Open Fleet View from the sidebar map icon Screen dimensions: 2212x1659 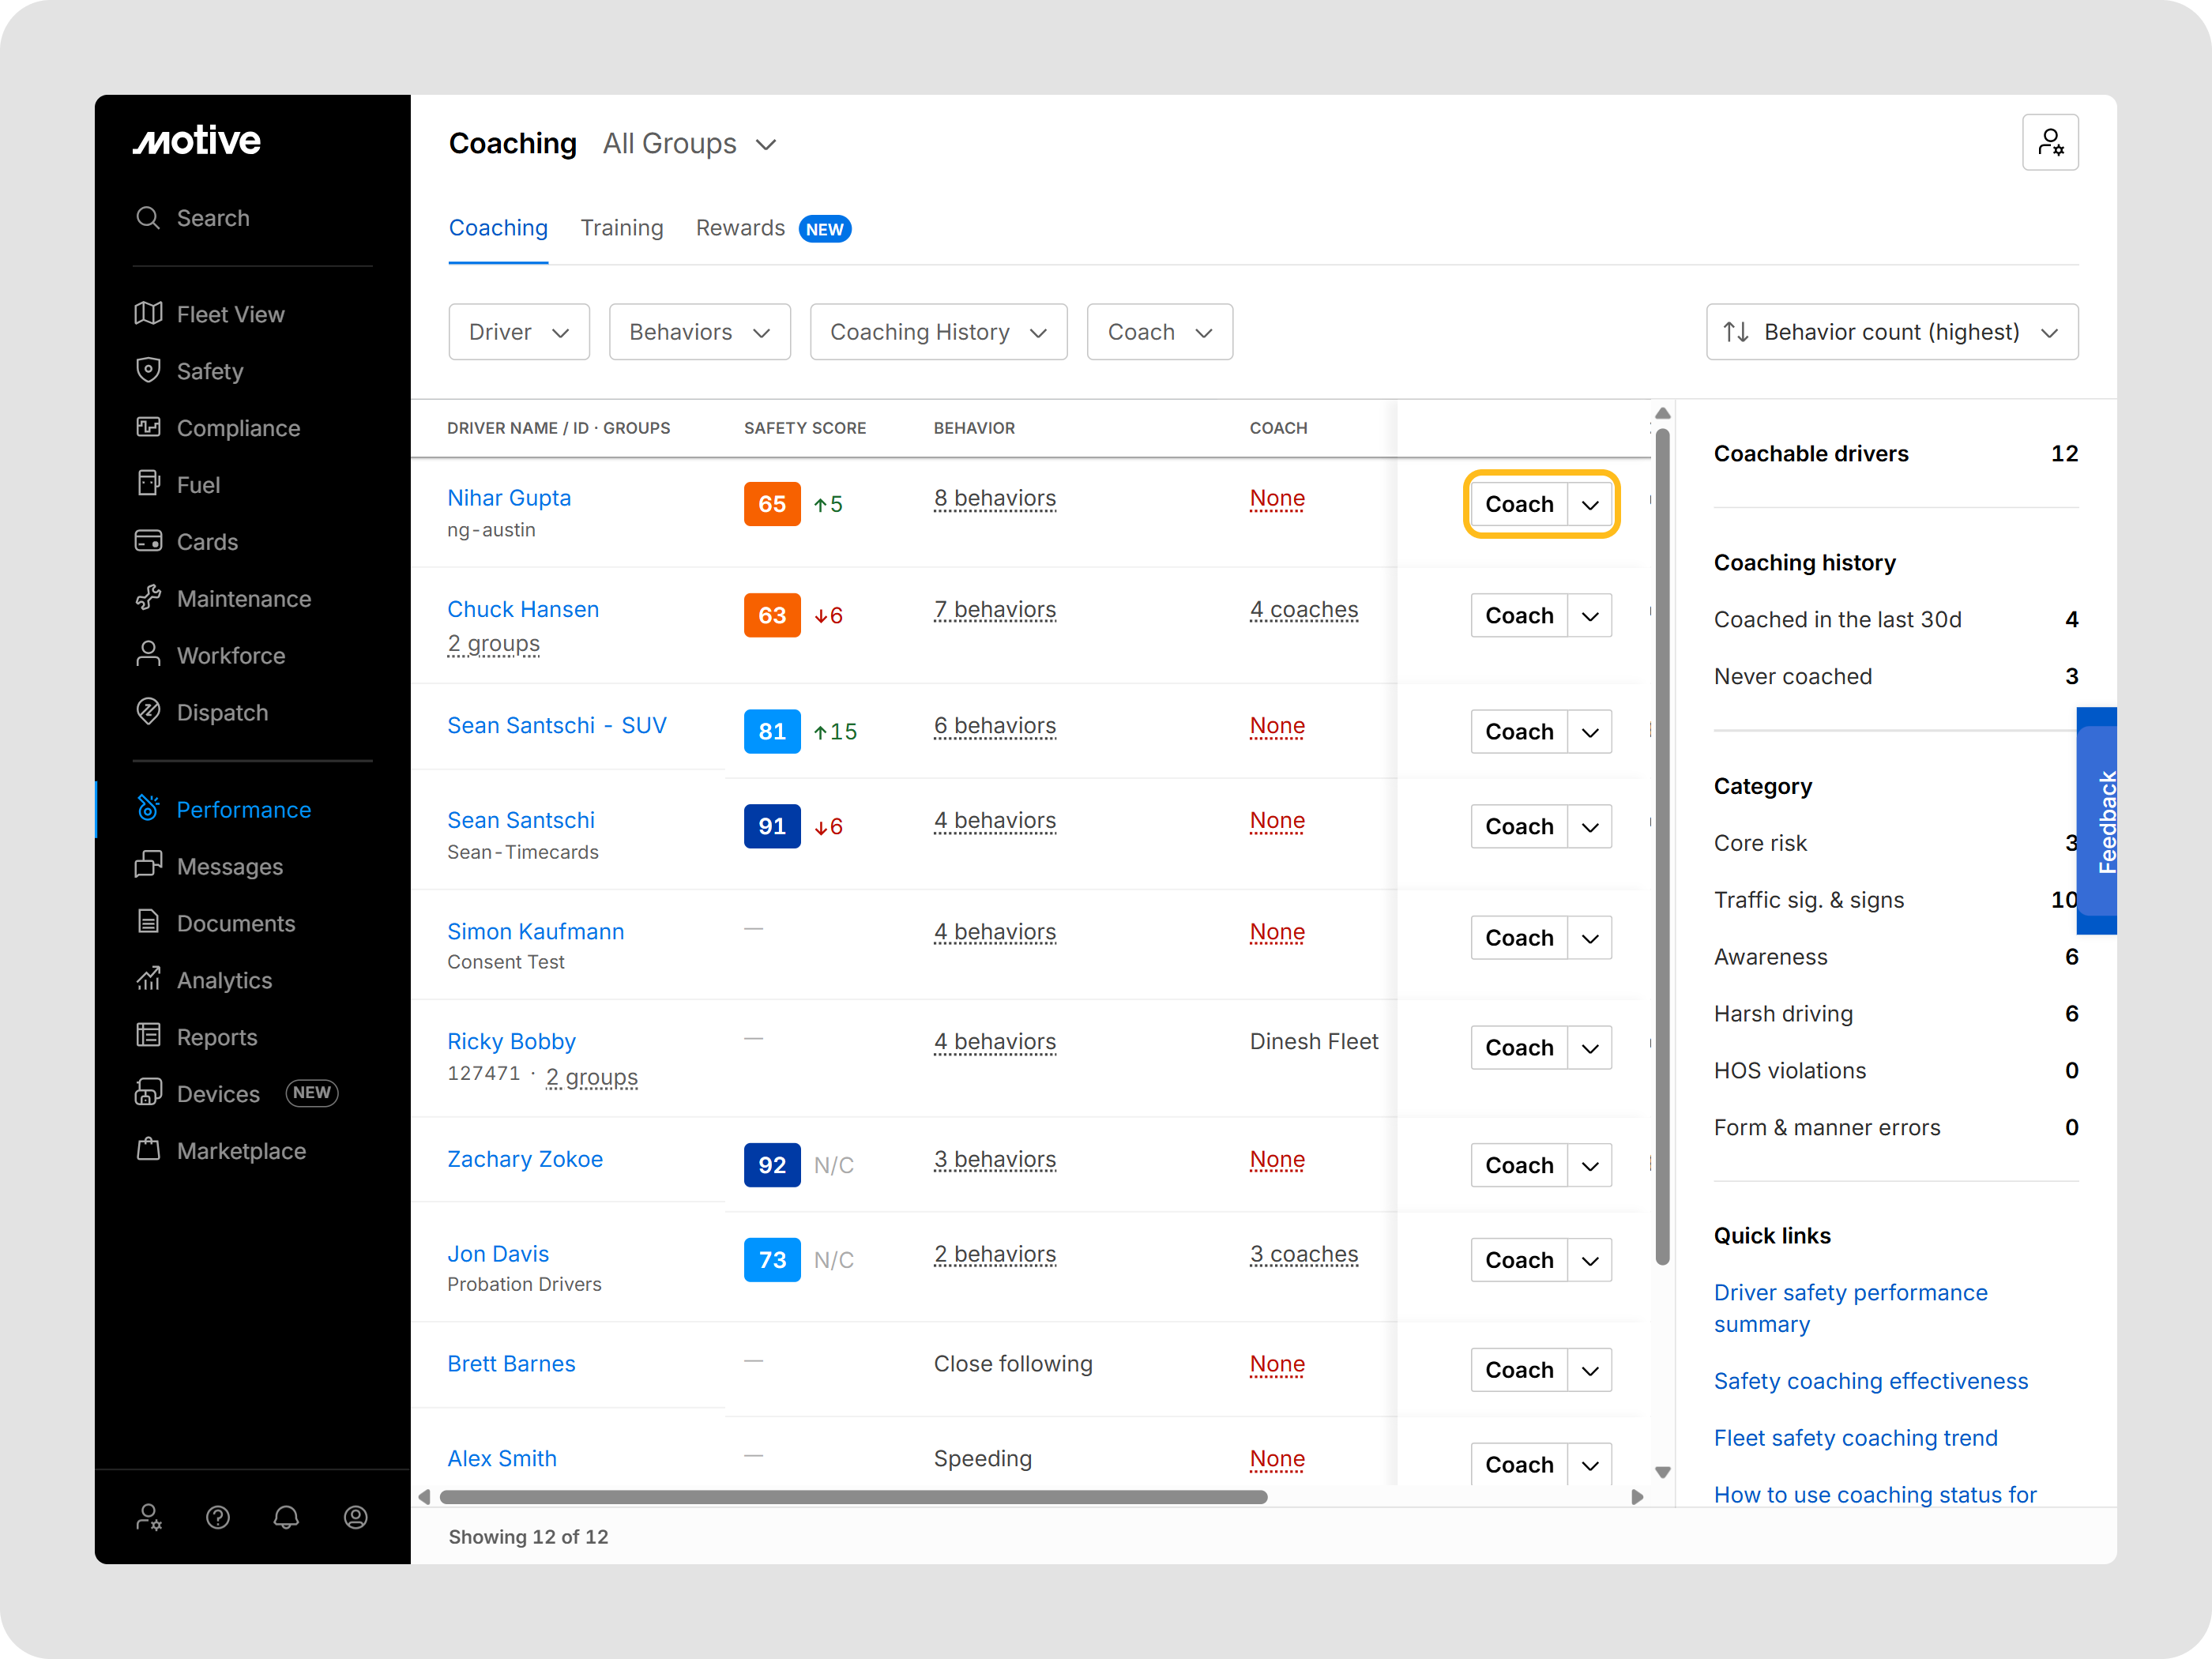(148, 314)
